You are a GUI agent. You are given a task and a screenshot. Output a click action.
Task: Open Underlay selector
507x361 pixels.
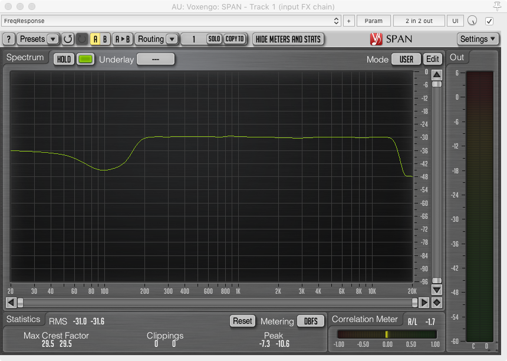point(156,59)
